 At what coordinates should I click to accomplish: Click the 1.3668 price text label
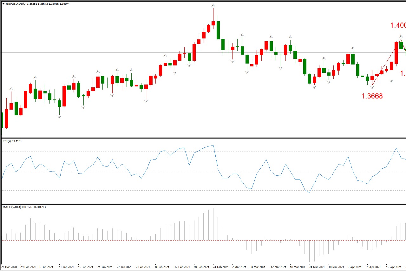tap(372, 96)
